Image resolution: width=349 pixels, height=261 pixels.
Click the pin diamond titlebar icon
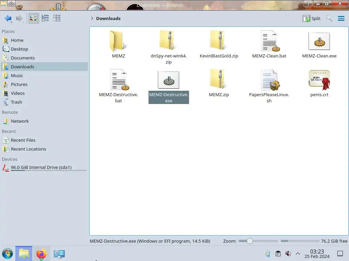[11, 3]
